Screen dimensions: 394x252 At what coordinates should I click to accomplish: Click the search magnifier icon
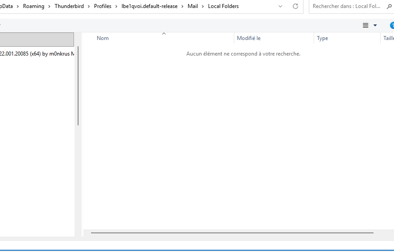click(391, 6)
